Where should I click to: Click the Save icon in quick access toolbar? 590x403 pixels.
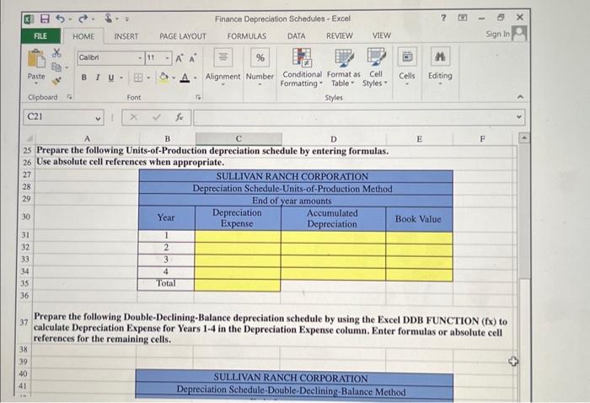tap(46, 19)
